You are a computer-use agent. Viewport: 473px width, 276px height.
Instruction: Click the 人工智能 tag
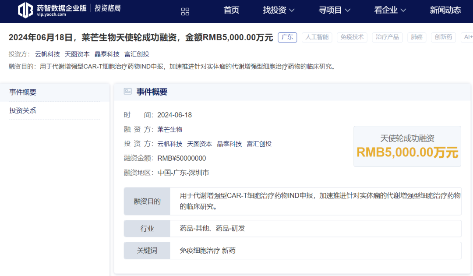pyautogui.click(x=317, y=37)
